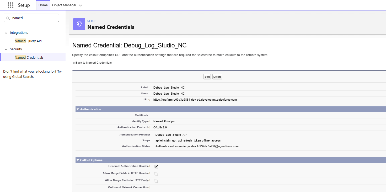This screenshot has height=196, width=386.
Task: Click help icon next to Identity Type
Action: (149, 122)
